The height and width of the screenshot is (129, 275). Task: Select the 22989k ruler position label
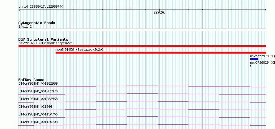tap(159, 13)
